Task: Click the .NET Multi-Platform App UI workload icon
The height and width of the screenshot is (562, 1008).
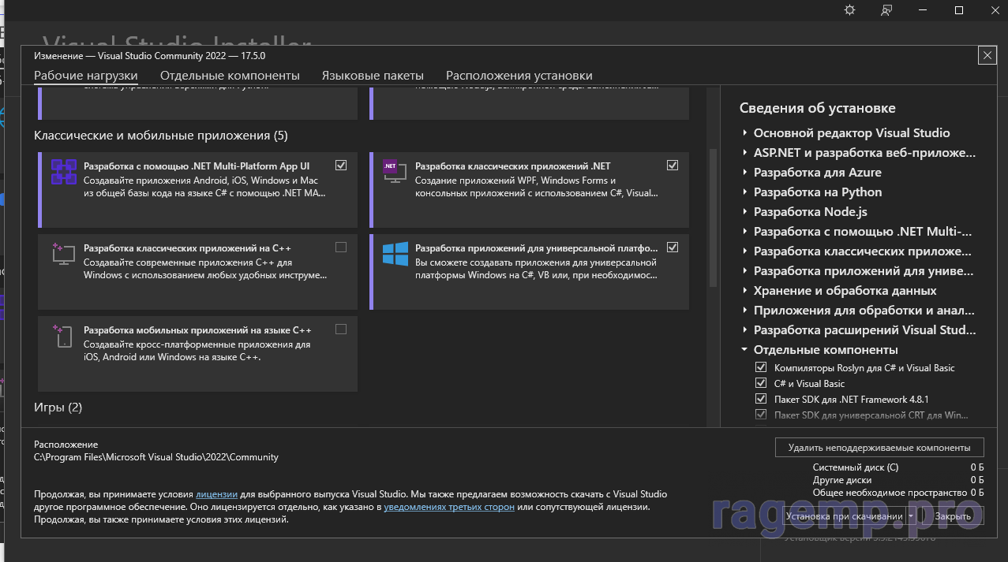Action: coord(63,172)
